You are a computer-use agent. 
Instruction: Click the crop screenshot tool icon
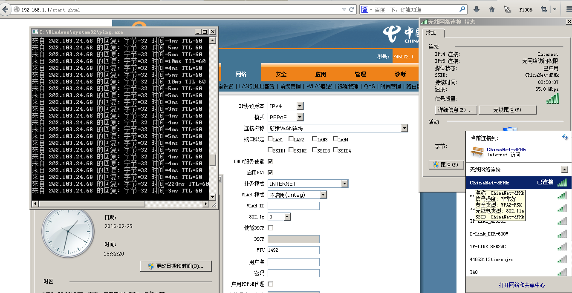pos(544,9)
